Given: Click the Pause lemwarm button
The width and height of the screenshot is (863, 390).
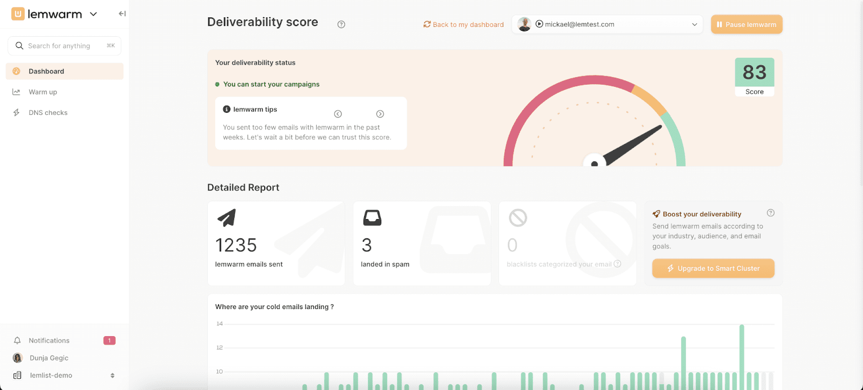Looking at the screenshot, I should [x=746, y=24].
